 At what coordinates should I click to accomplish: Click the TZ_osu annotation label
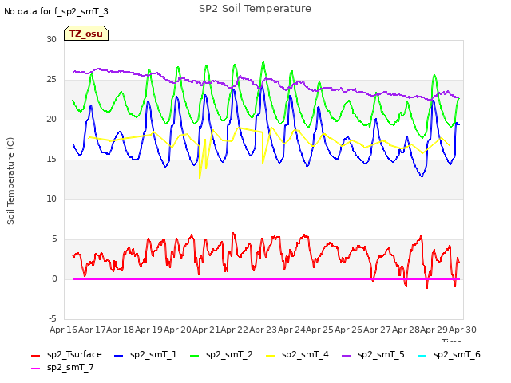tap(86, 34)
